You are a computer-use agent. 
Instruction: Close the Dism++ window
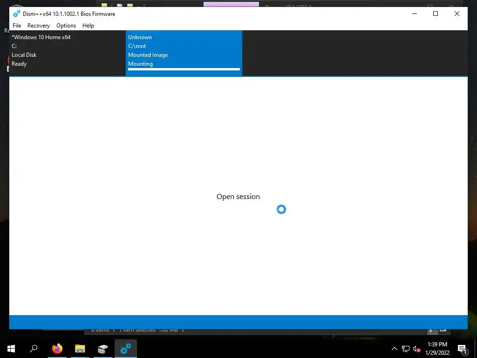(457, 14)
